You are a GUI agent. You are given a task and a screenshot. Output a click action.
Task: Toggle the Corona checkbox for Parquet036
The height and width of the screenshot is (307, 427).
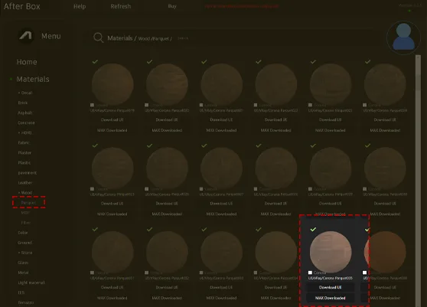tap(364, 273)
